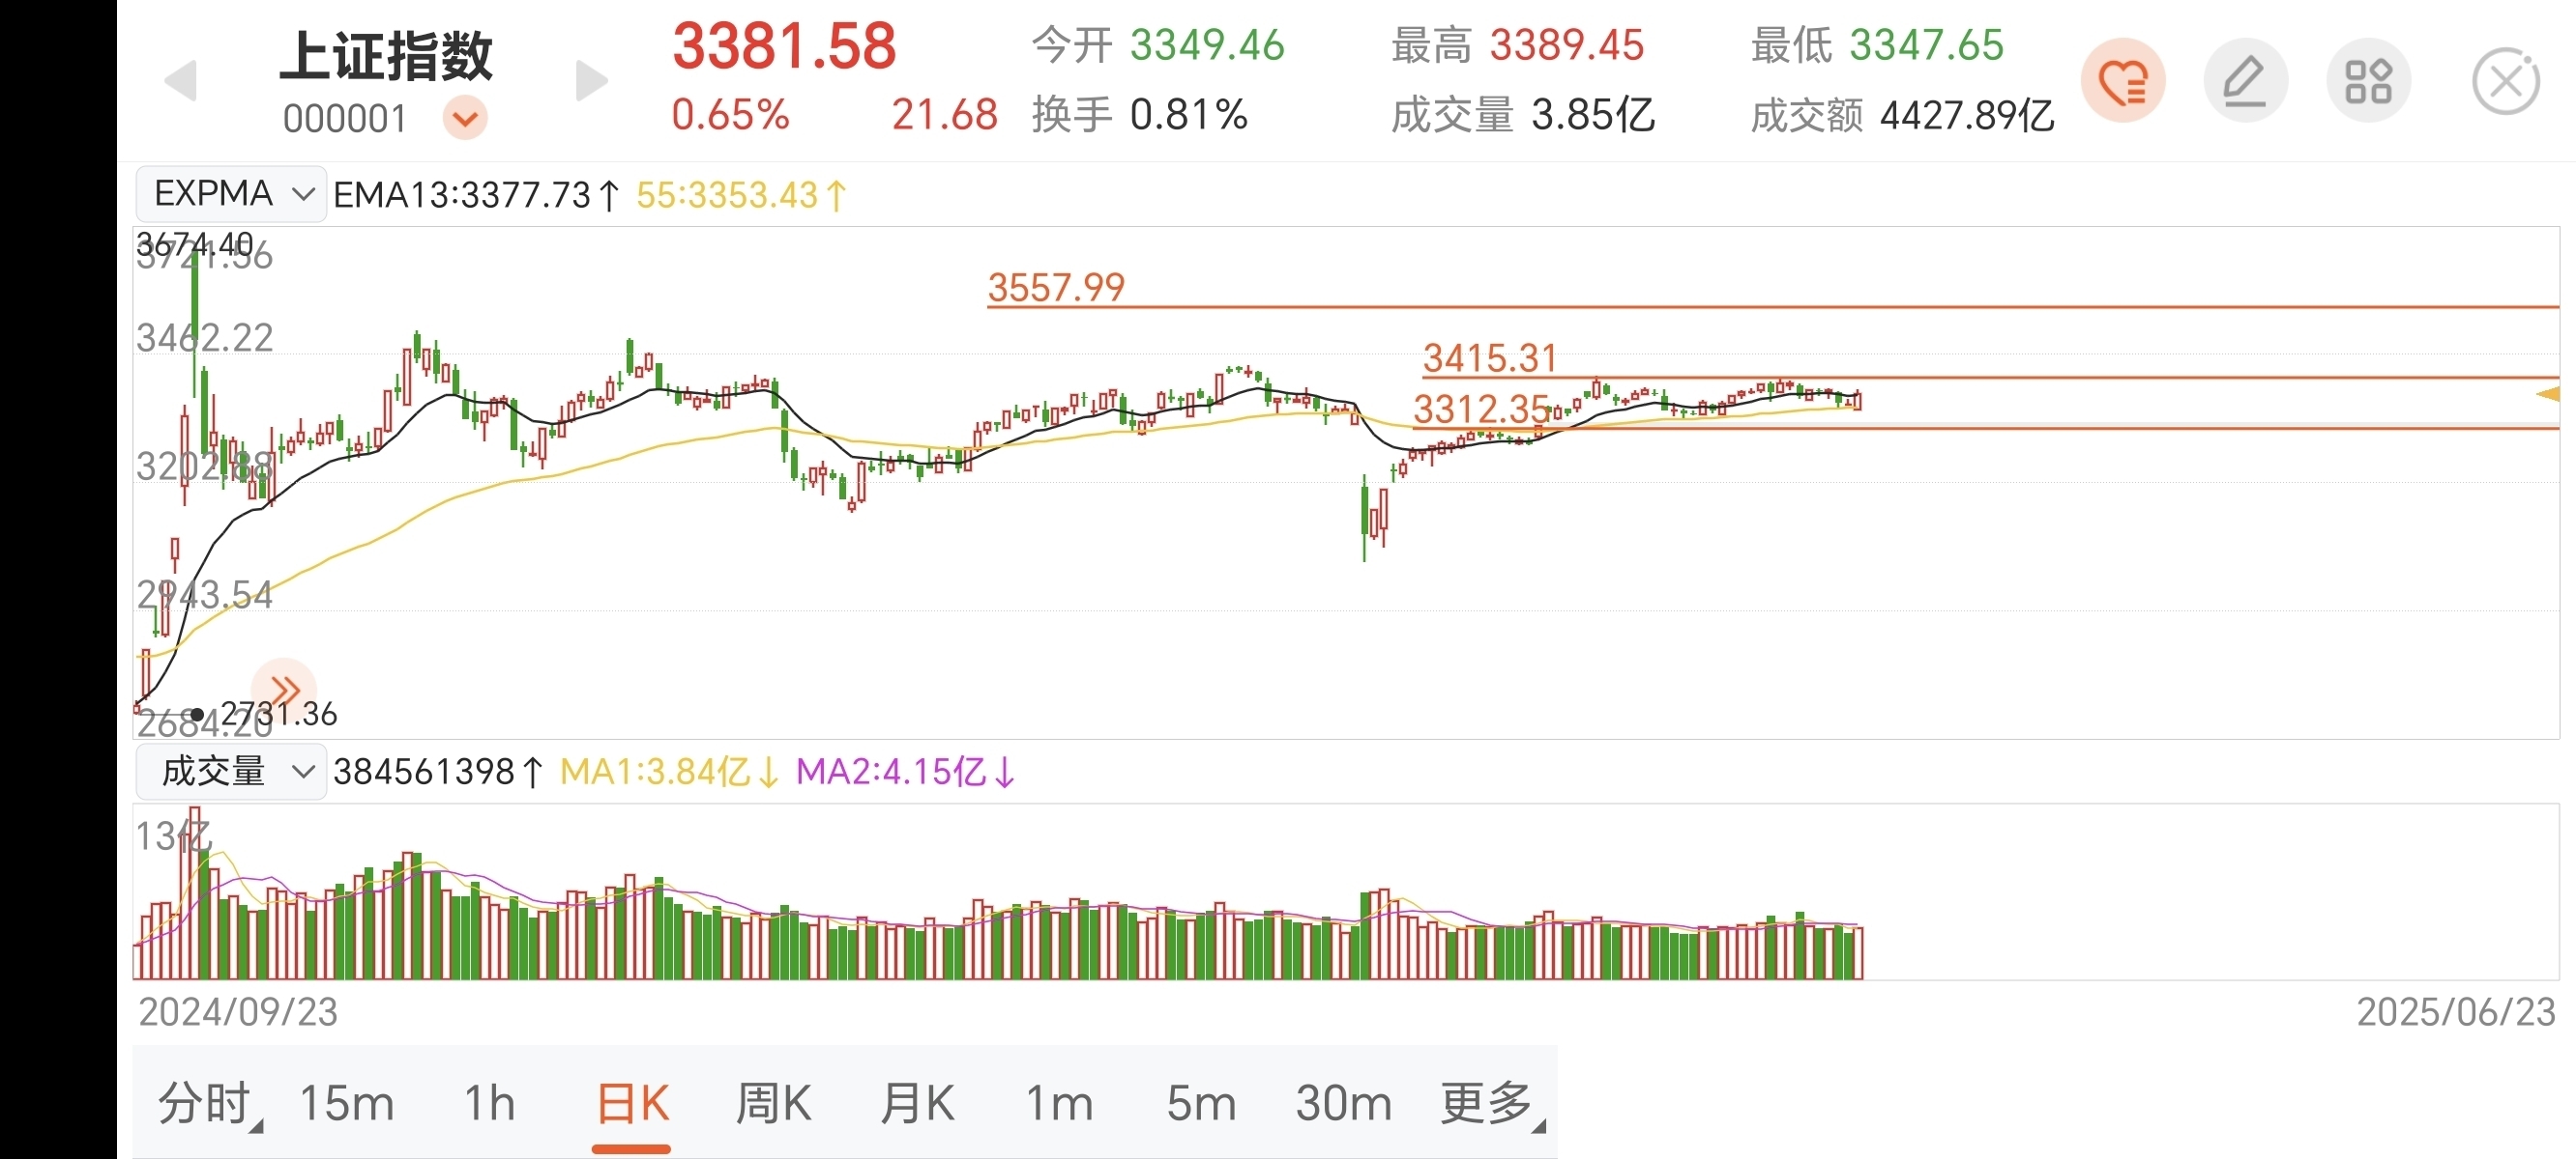2576x1159 pixels.
Task: Go to previous stock with left arrow
Action: tap(181, 81)
